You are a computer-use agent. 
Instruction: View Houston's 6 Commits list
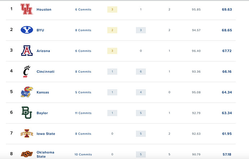pos(83,9)
